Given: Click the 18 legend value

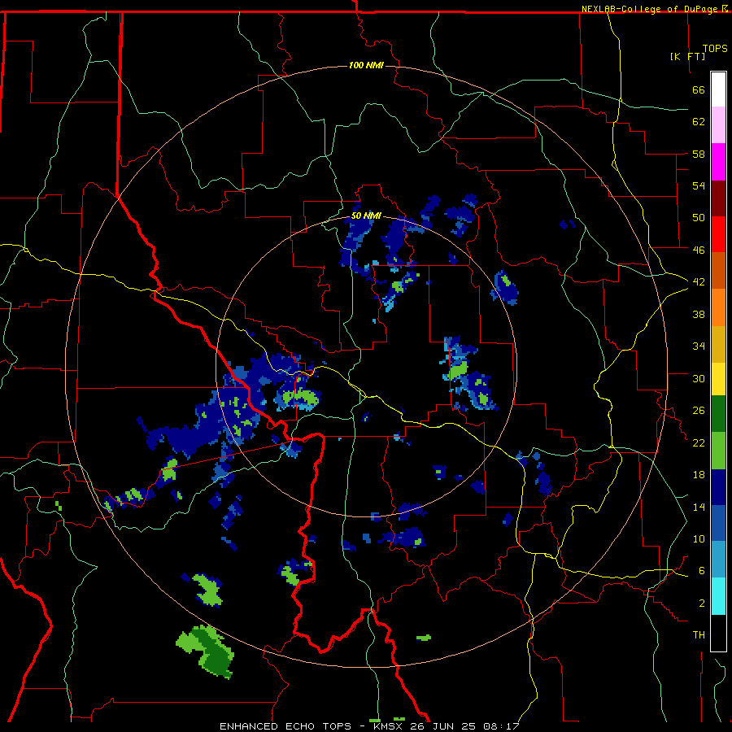Looking at the screenshot, I should coord(699,475).
